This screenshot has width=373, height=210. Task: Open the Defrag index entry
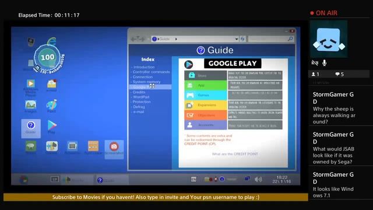(138, 107)
